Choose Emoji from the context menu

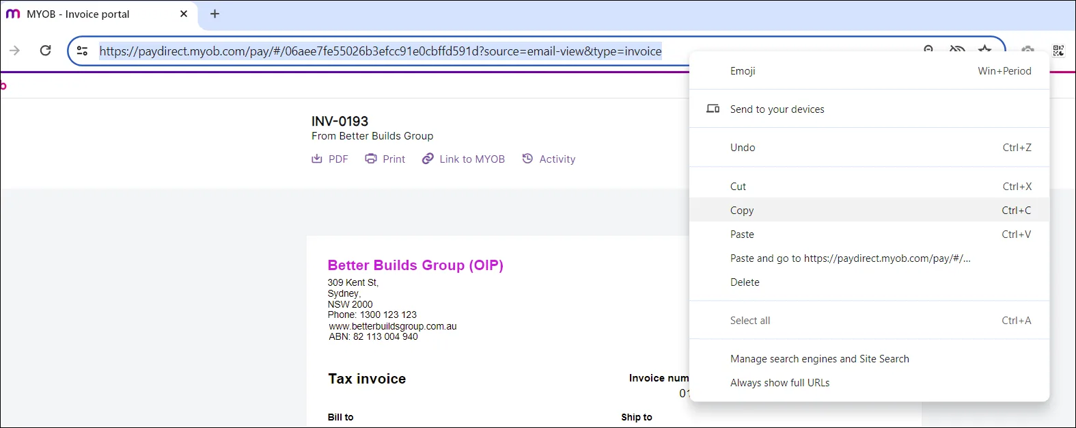tap(869, 71)
